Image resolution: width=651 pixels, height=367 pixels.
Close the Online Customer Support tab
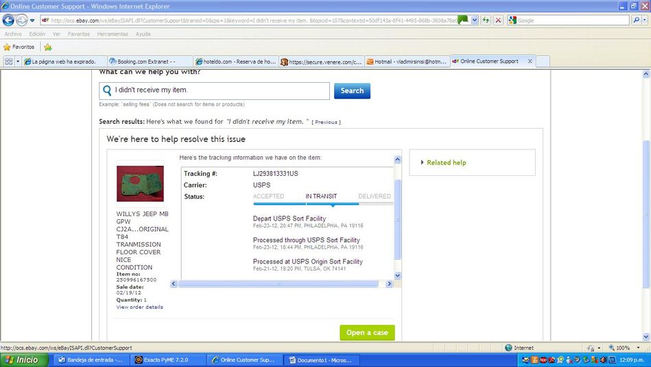click(x=530, y=61)
